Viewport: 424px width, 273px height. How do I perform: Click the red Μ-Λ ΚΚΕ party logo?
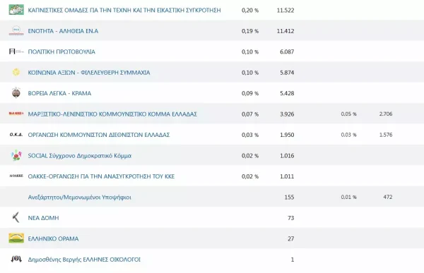coord(16,114)
